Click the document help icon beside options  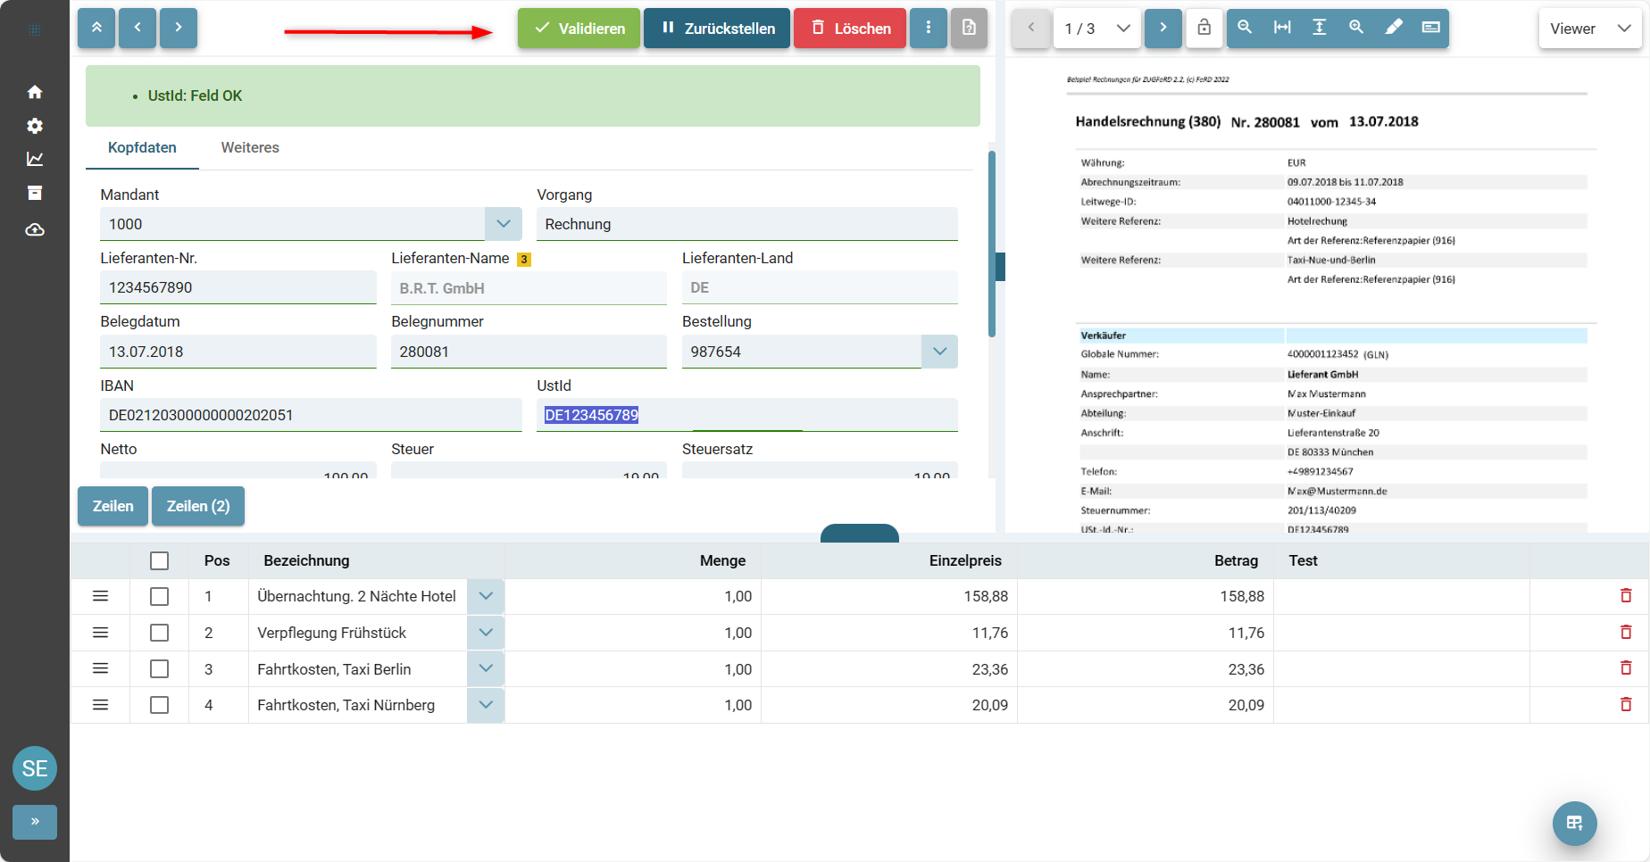970,28
